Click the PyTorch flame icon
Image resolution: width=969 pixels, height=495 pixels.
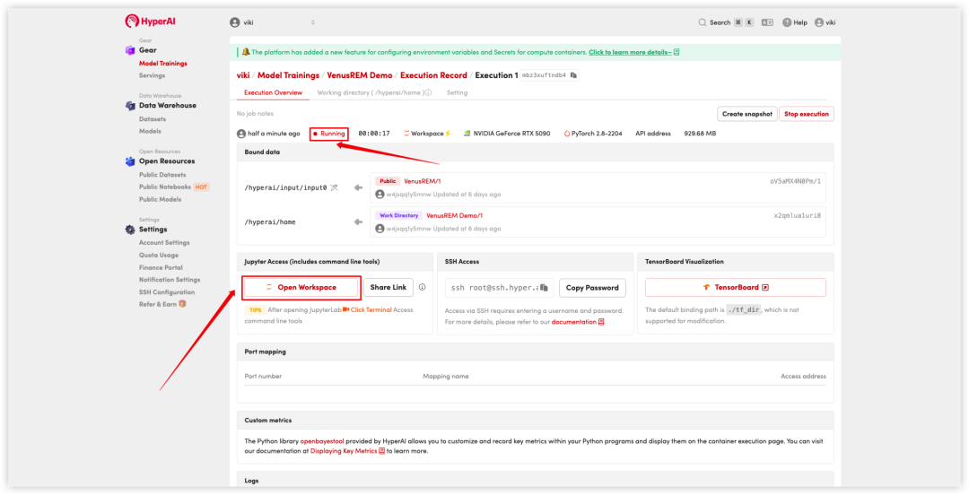567,134
